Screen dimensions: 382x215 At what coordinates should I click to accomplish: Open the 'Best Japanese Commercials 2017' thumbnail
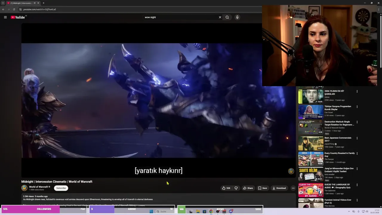[x=311, y=143]
